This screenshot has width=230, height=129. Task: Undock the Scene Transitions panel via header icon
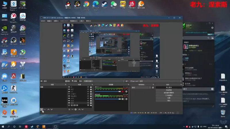coord(153,85)
